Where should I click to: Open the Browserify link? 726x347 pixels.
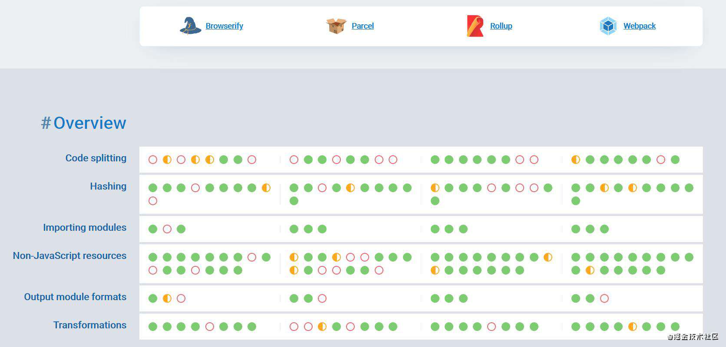pos(224,26)
